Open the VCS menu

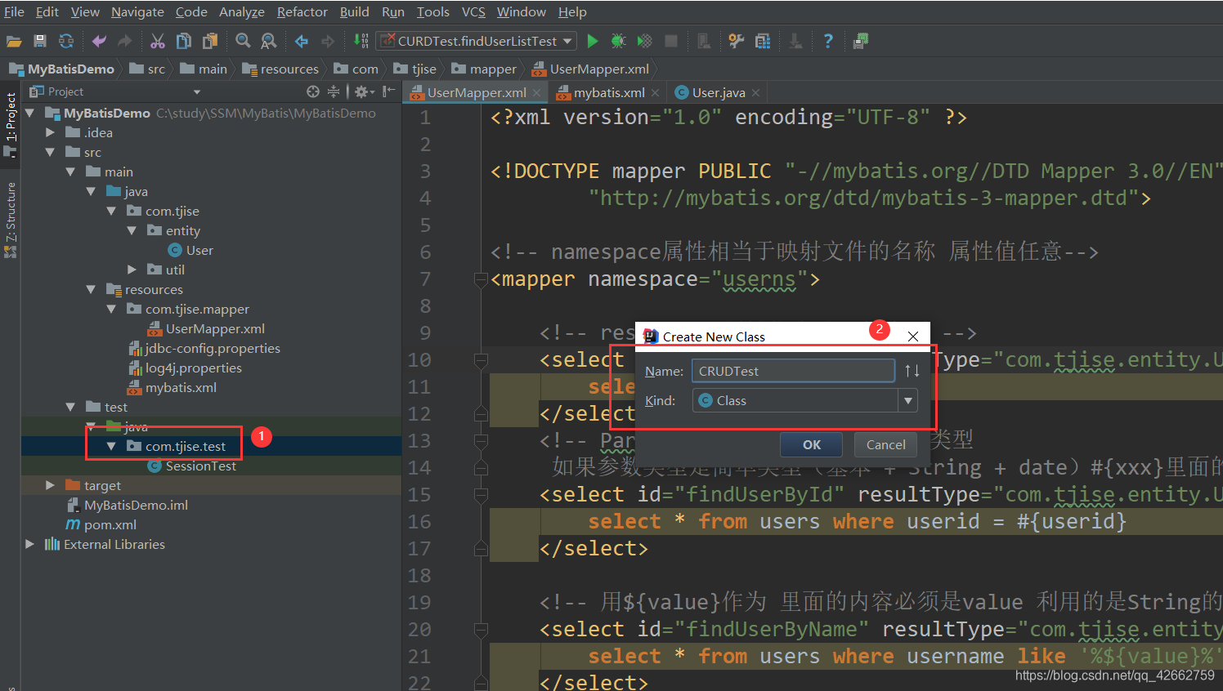(473, 11)
